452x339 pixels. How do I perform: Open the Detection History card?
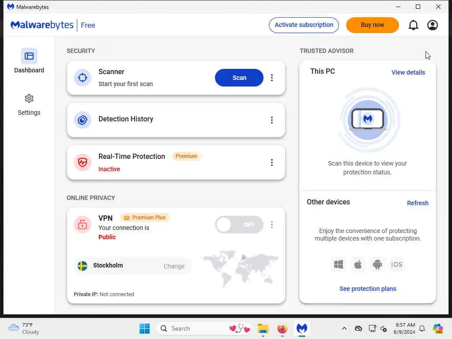pyautogui.click(x=176, y=120)
